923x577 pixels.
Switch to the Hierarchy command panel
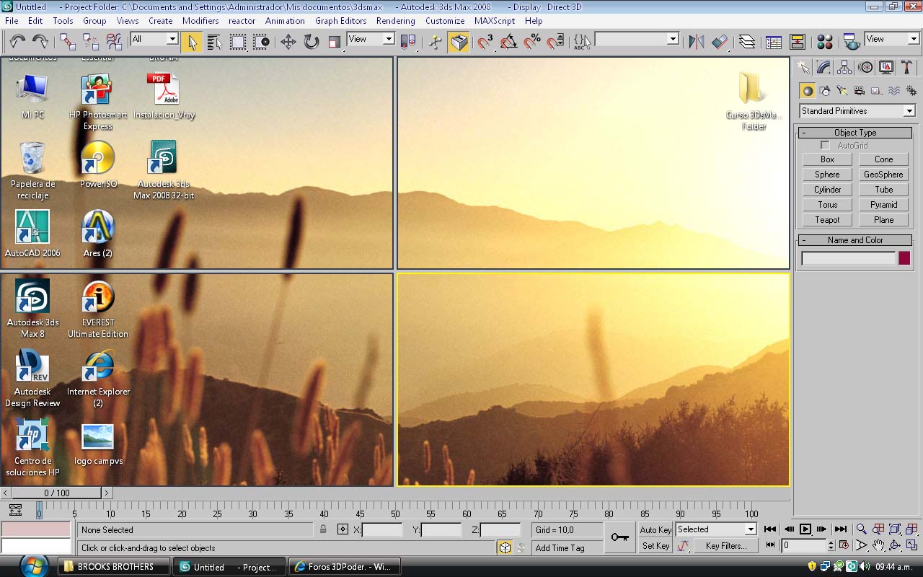844,68
